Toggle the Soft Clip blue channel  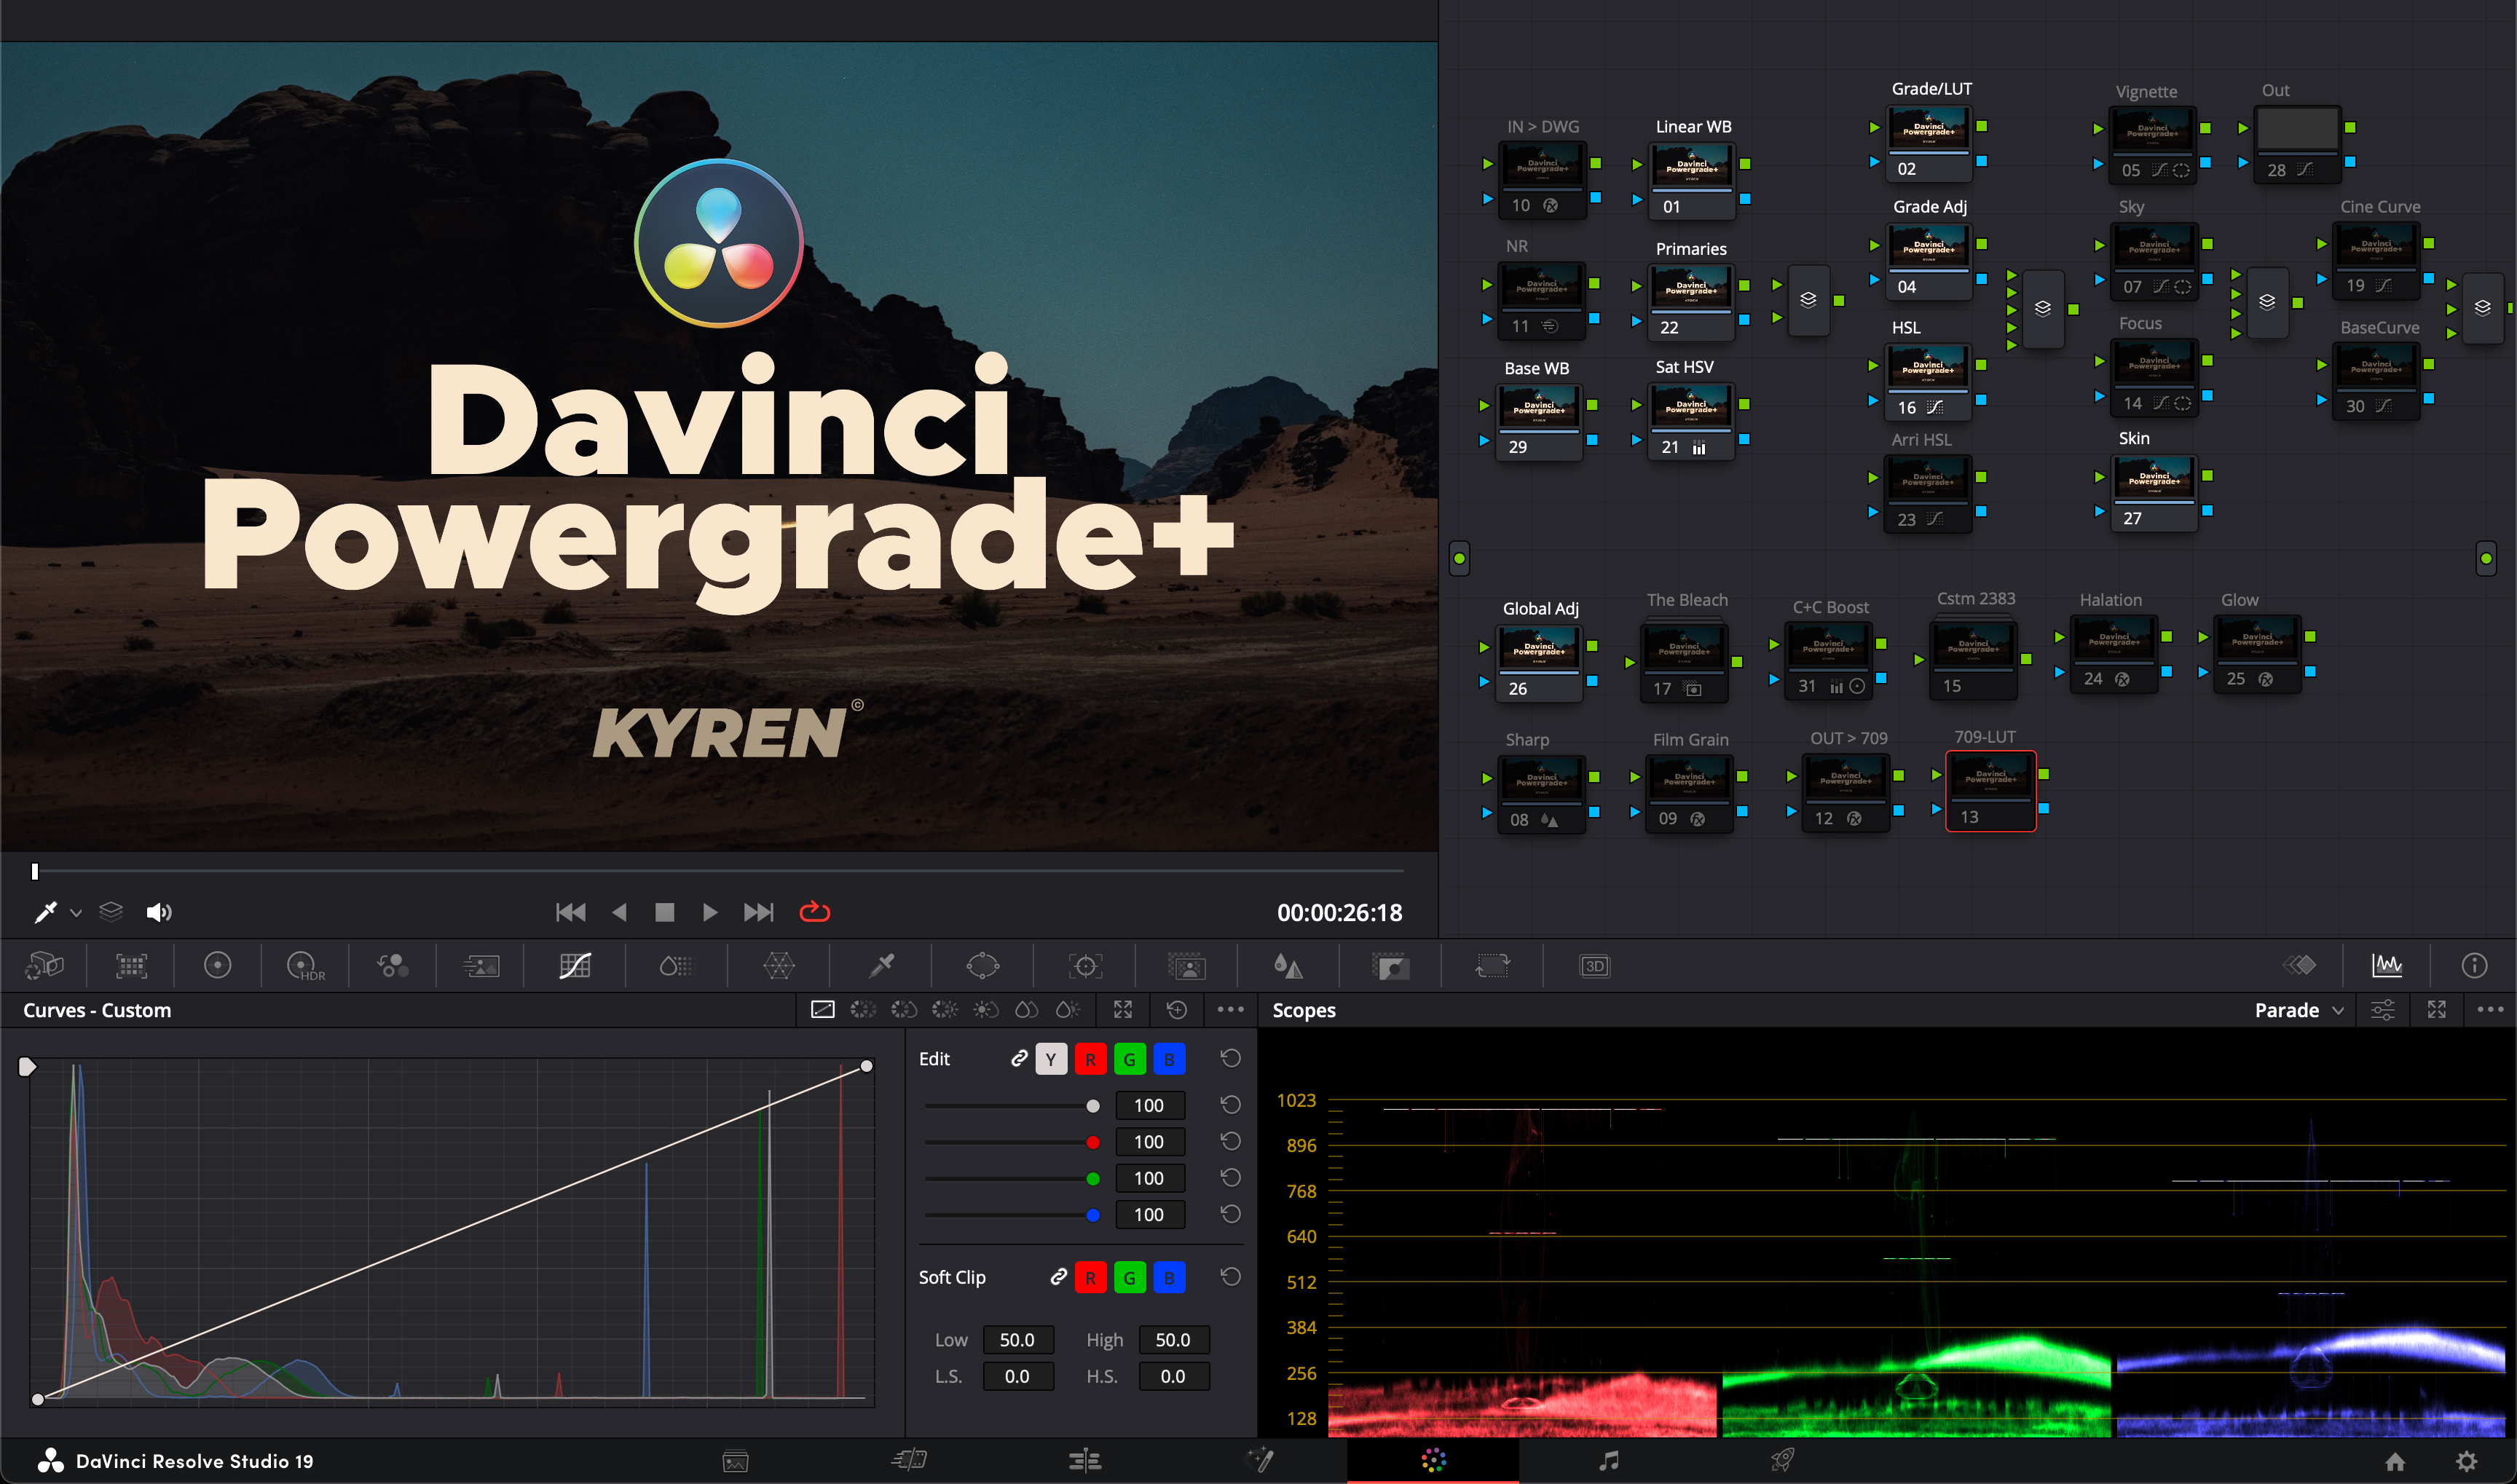coord(1169,1278)
